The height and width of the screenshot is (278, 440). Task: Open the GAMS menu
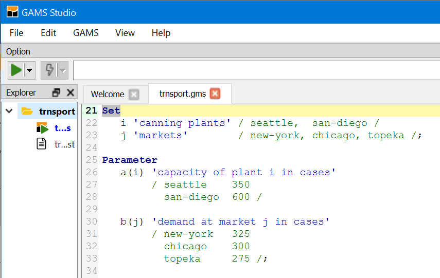click(86, 33)
